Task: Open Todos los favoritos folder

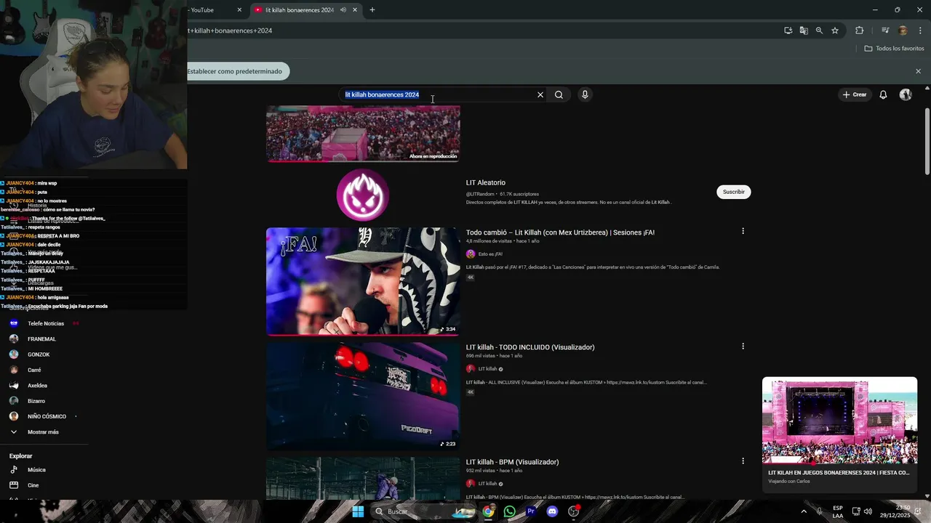Action: (x=894, y=49)
